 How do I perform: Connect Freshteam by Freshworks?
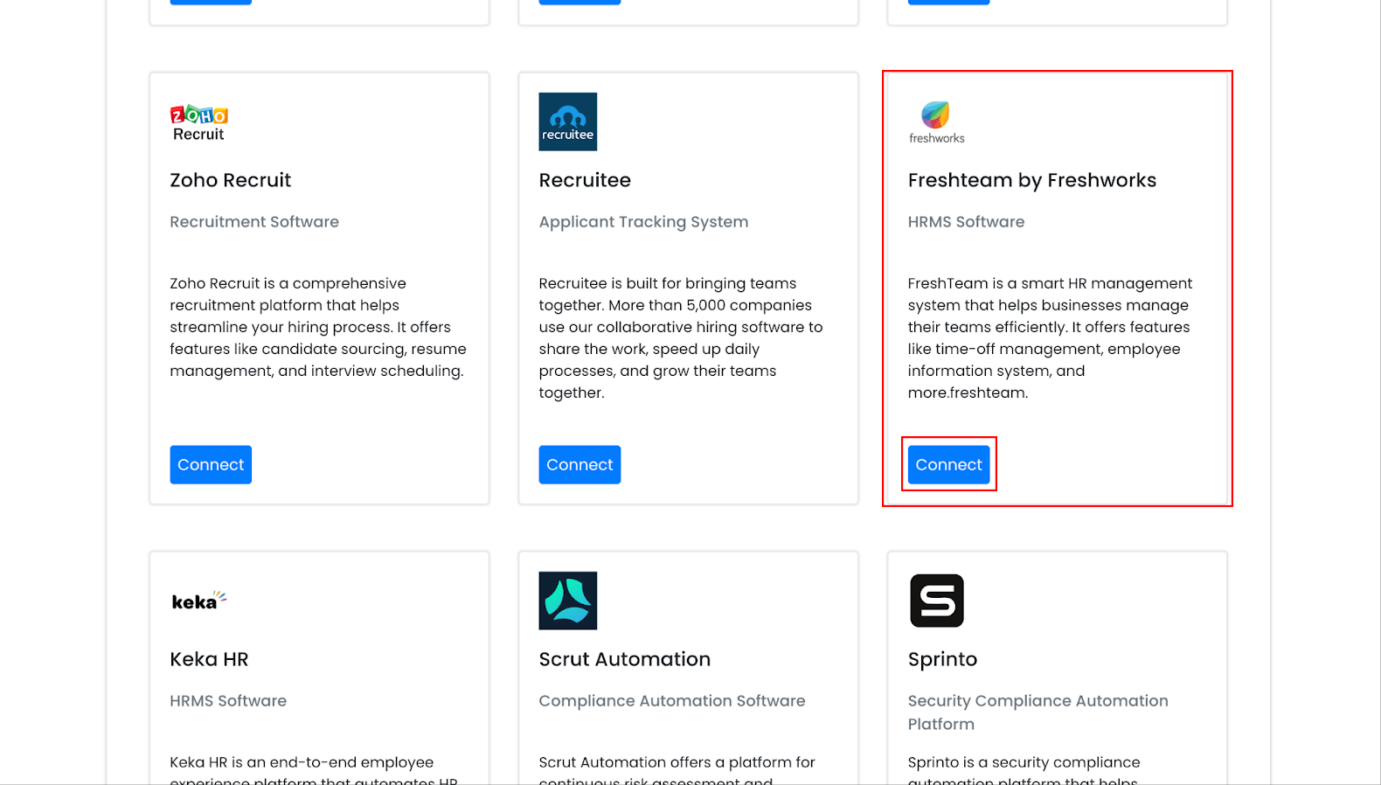948,465
